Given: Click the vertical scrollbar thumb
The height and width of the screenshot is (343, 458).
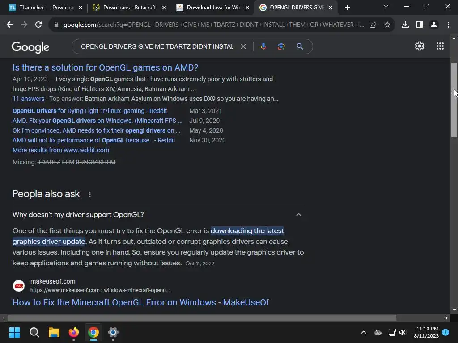Looking at the screenshot, I should point(454,100).
